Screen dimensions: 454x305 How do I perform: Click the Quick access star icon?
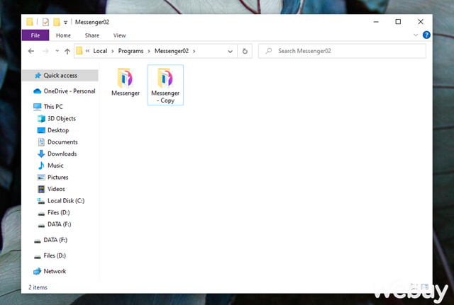coord(38,76)
